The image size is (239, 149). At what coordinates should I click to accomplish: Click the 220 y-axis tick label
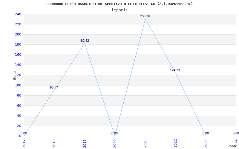pyautogui.click(x=18, y=24)
